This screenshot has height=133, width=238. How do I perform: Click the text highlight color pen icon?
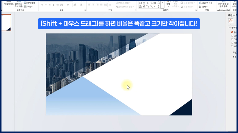tap(75, 5)
